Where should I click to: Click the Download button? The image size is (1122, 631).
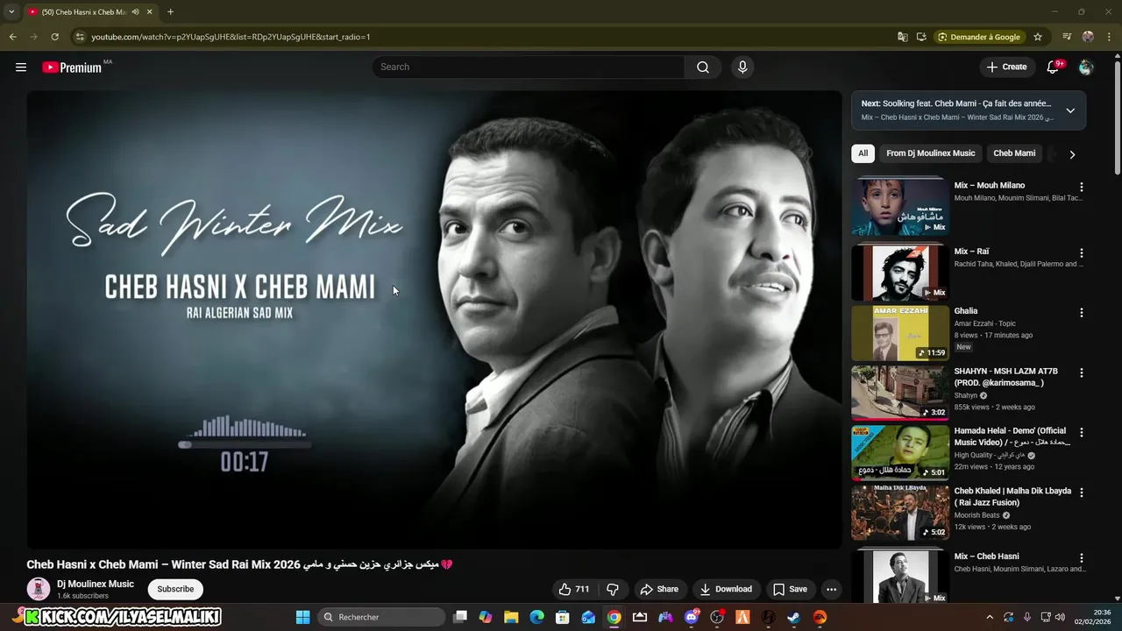pos(726,589)
